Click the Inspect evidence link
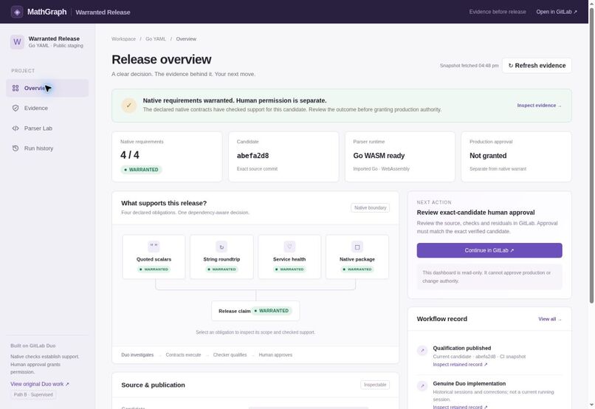This screenshot has width=595, height=409. (539, 106)
